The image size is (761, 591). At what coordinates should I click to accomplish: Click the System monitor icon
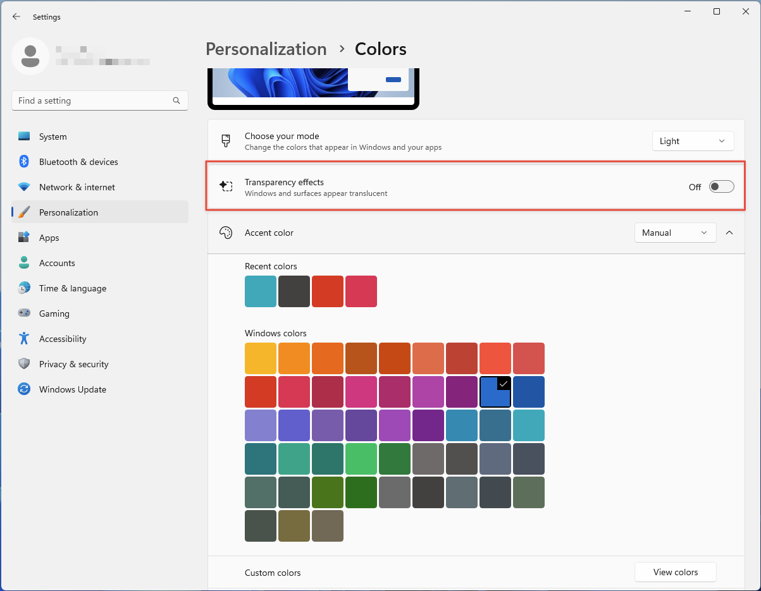[x=24, y=137]
